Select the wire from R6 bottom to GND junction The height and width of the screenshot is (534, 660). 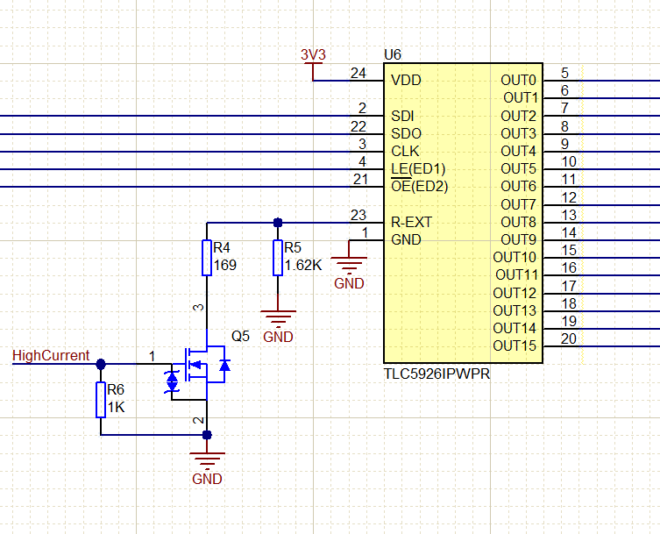point(153,435)
